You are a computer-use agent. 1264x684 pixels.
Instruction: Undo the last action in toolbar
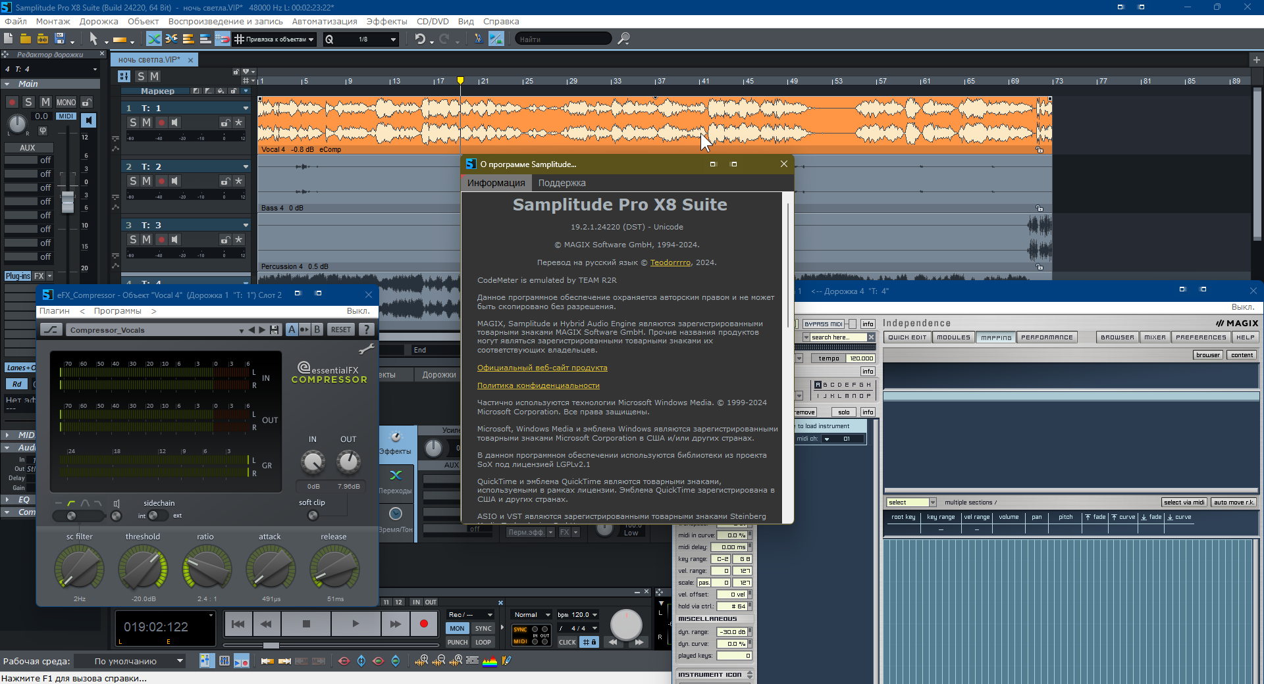[x=420, y=39]
